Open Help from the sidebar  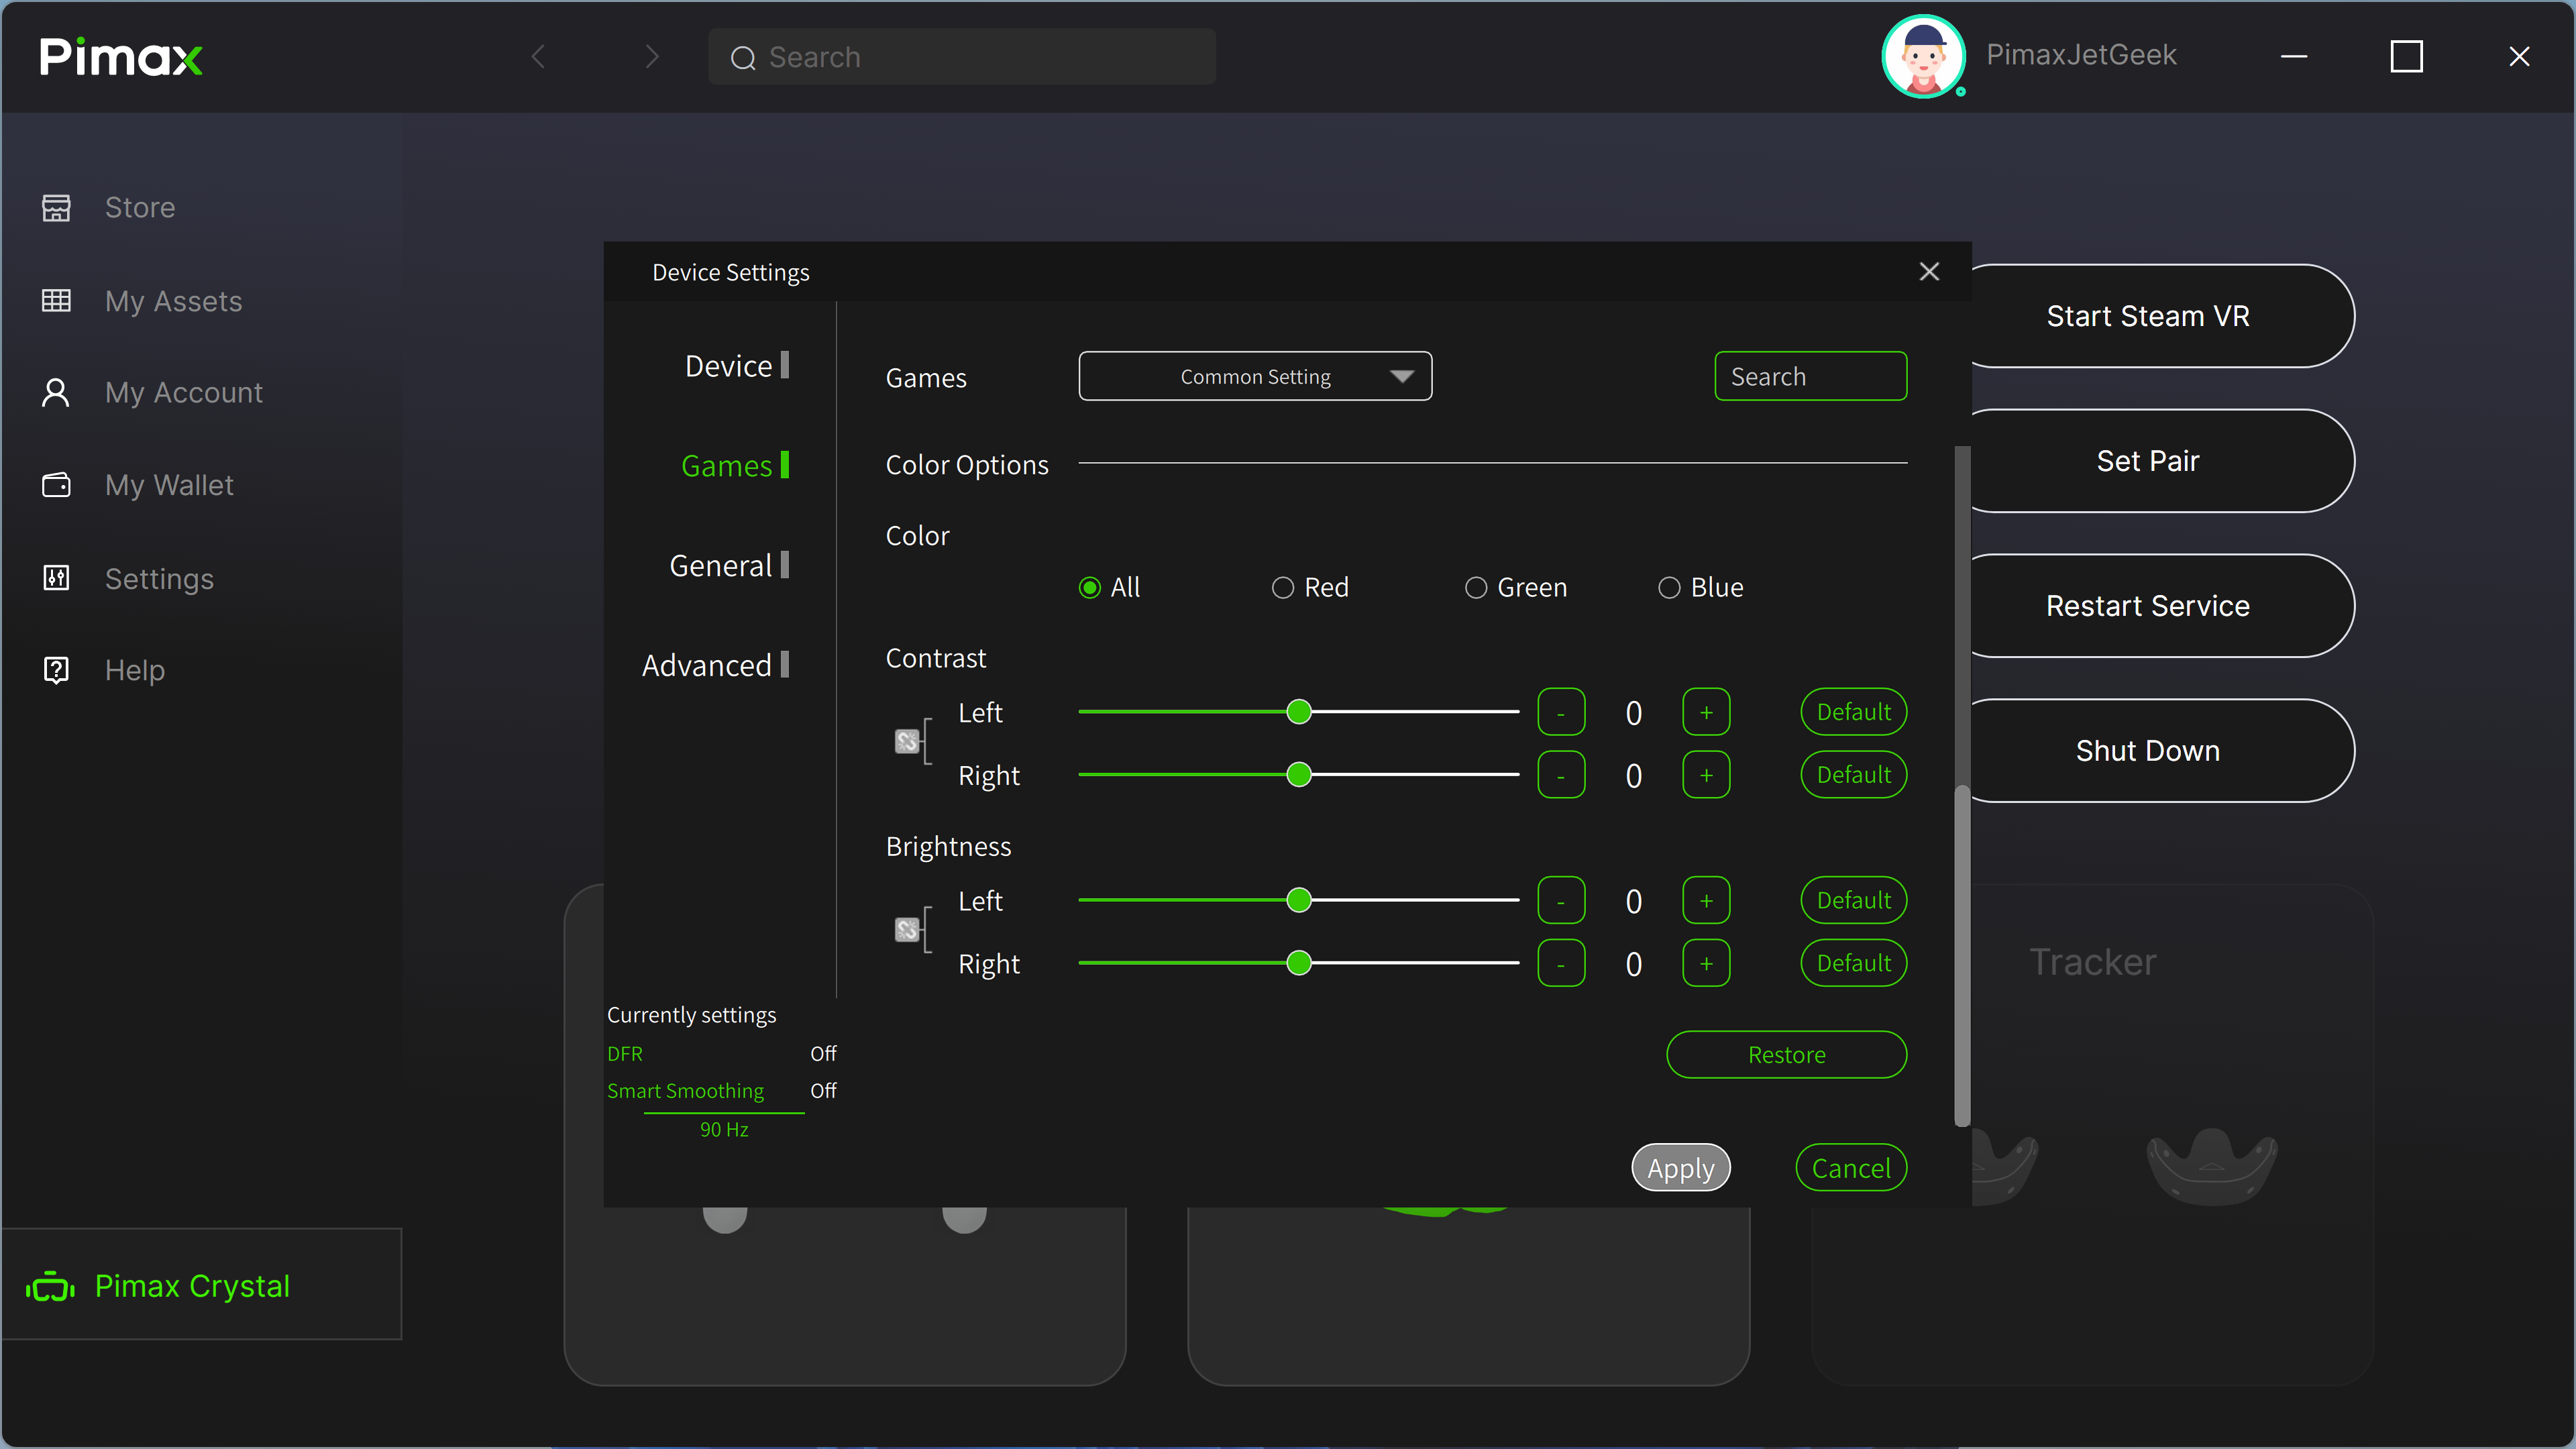135,670
